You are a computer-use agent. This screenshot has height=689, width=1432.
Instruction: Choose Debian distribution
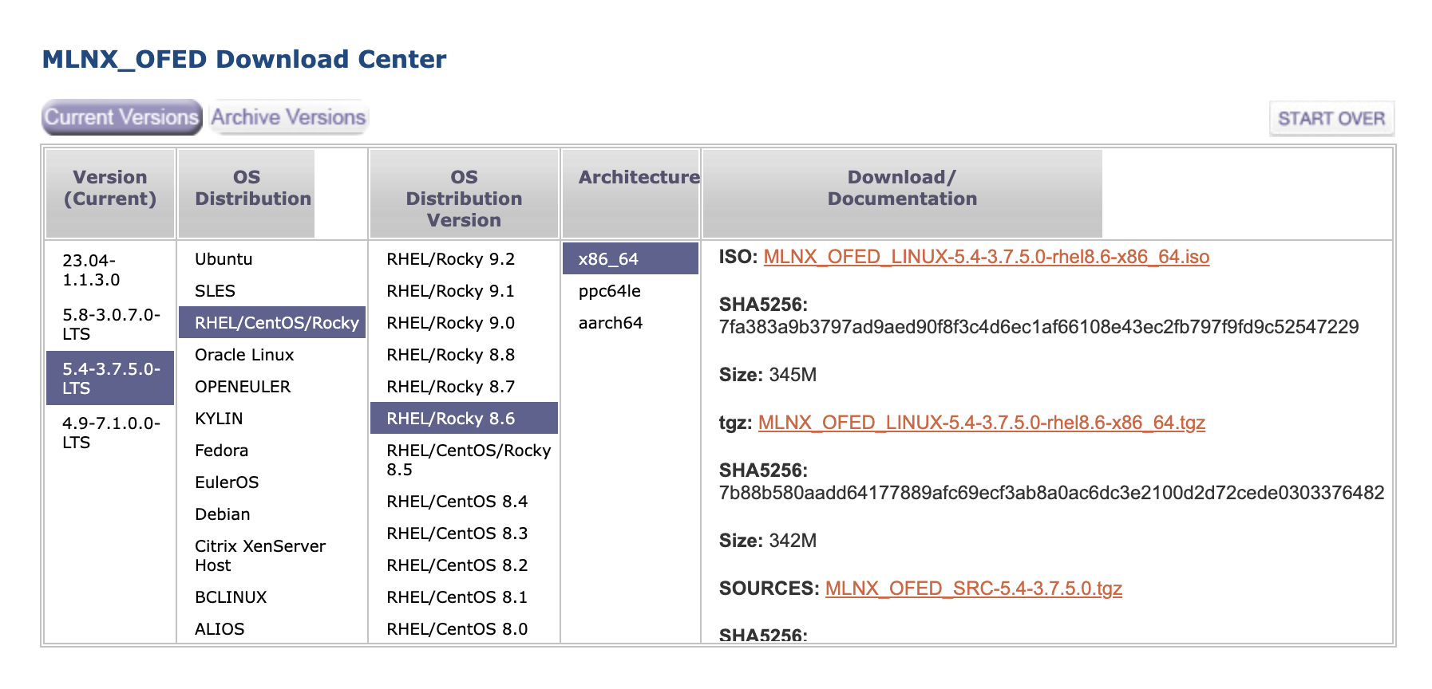[x=272, y=514]
